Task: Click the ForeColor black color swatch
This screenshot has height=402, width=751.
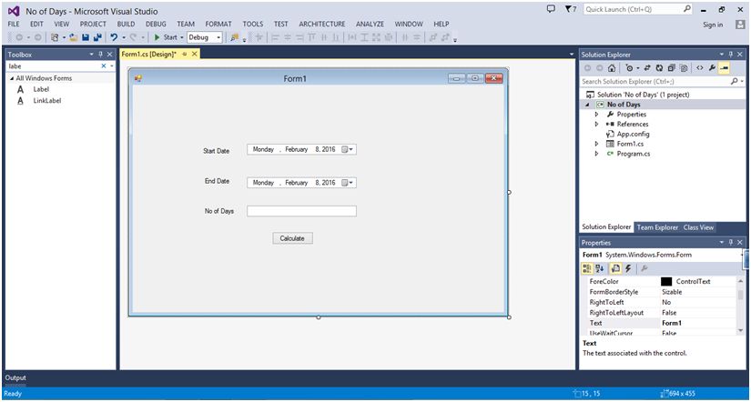Action: tap(666, 282)
